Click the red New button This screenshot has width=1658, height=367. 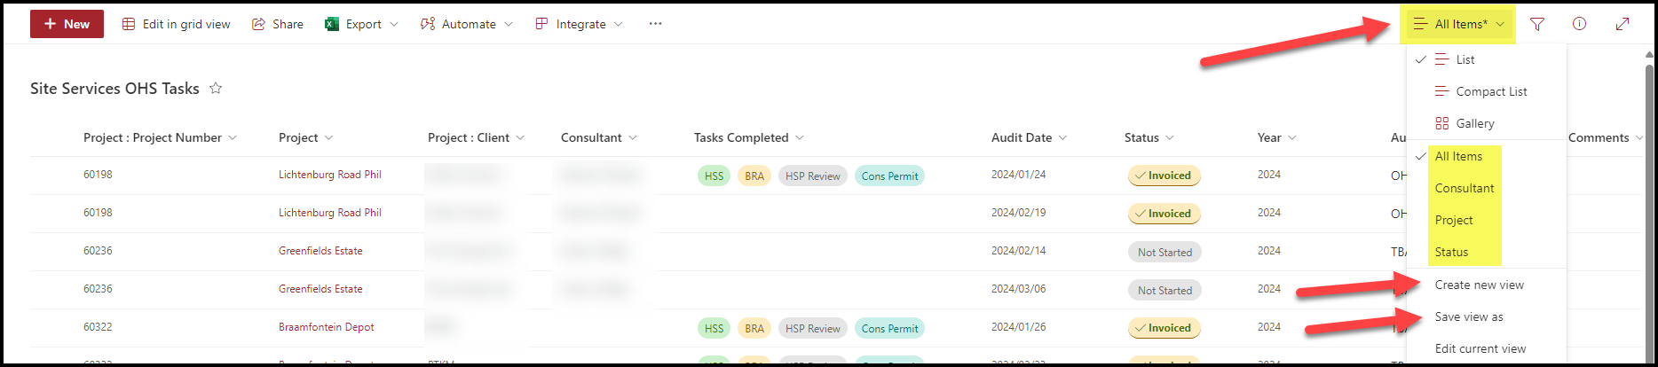coord(67,24)
